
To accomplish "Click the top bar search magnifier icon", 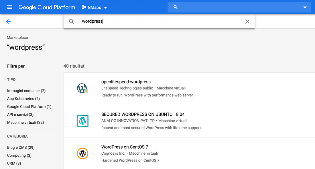I will click(175, 7).
